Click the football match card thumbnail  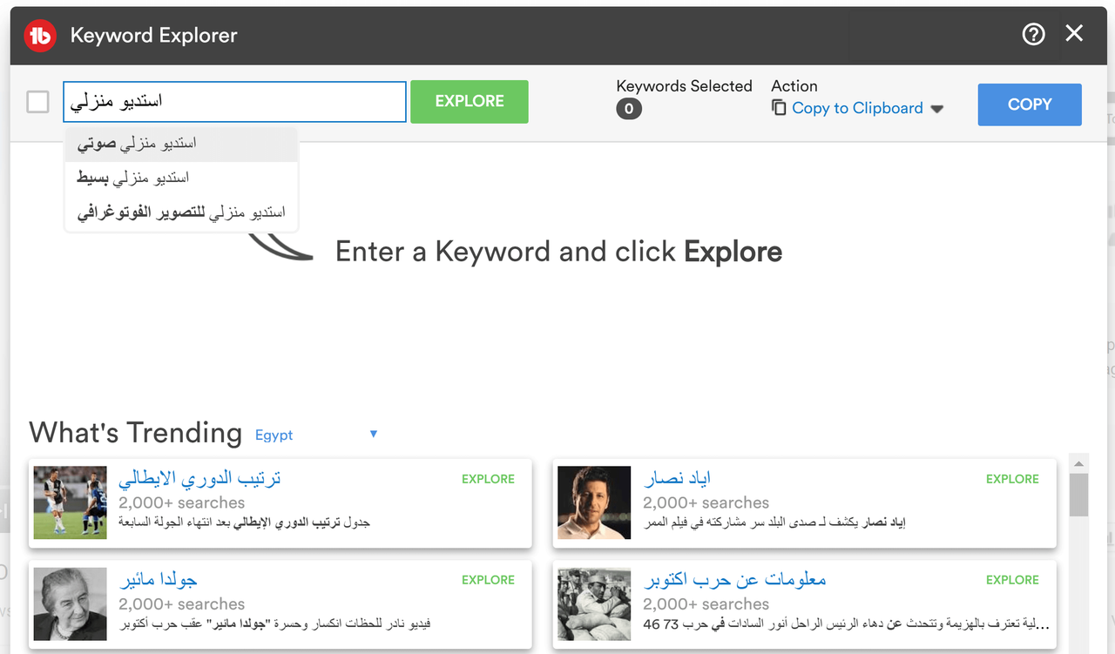tap(70, 502)
